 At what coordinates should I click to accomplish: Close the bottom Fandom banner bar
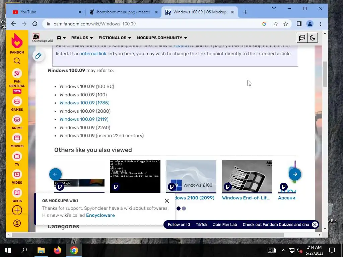coord(315,225)
